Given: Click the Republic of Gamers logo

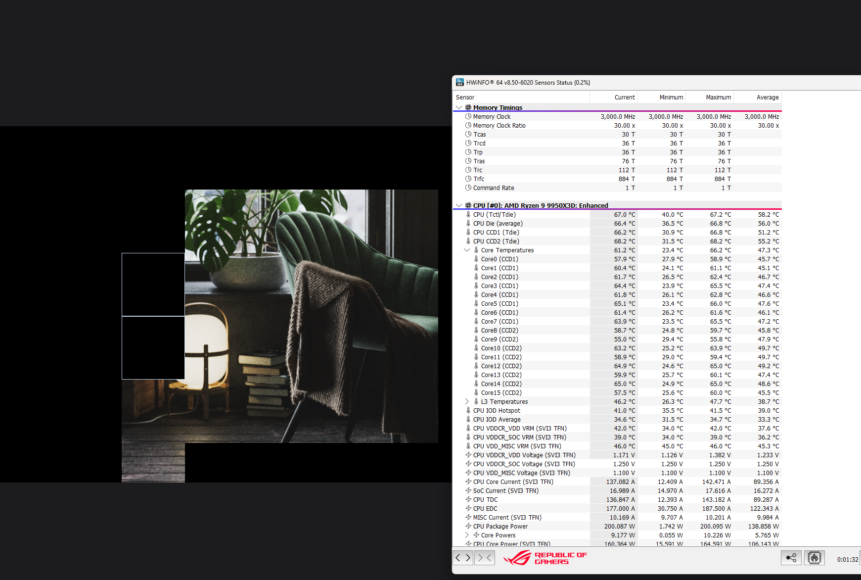Looking at the screenshot, I should pyautogui.click(x=545, y=558).
